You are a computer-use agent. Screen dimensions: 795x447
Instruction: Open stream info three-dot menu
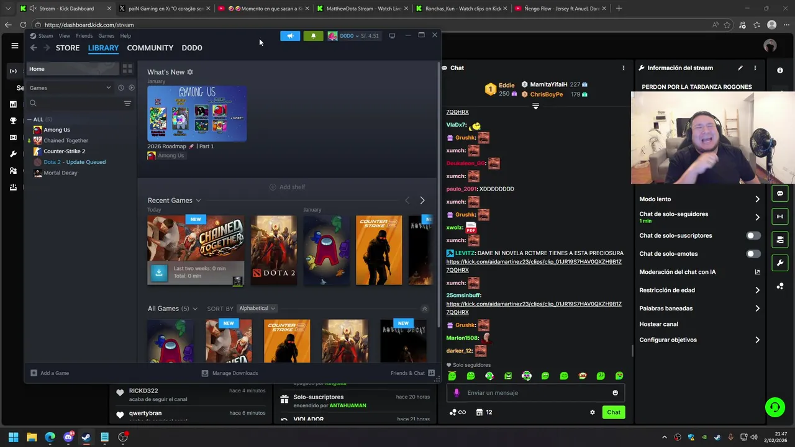point(755,68)
